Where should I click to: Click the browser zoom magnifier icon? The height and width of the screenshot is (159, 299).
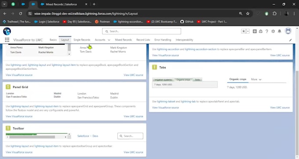241,14
